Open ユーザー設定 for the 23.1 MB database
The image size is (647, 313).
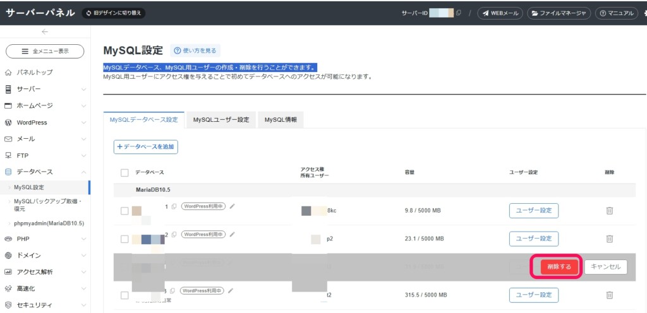click(534, 239)
